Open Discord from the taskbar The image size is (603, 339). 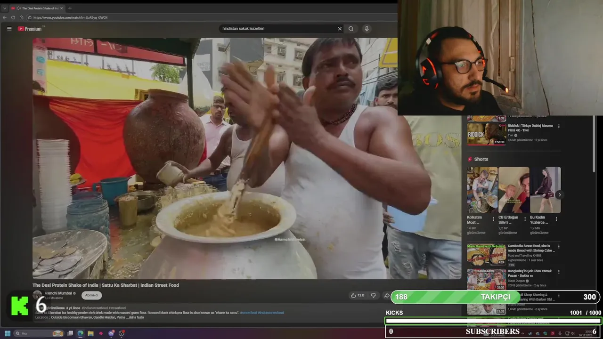click(111, 333)
